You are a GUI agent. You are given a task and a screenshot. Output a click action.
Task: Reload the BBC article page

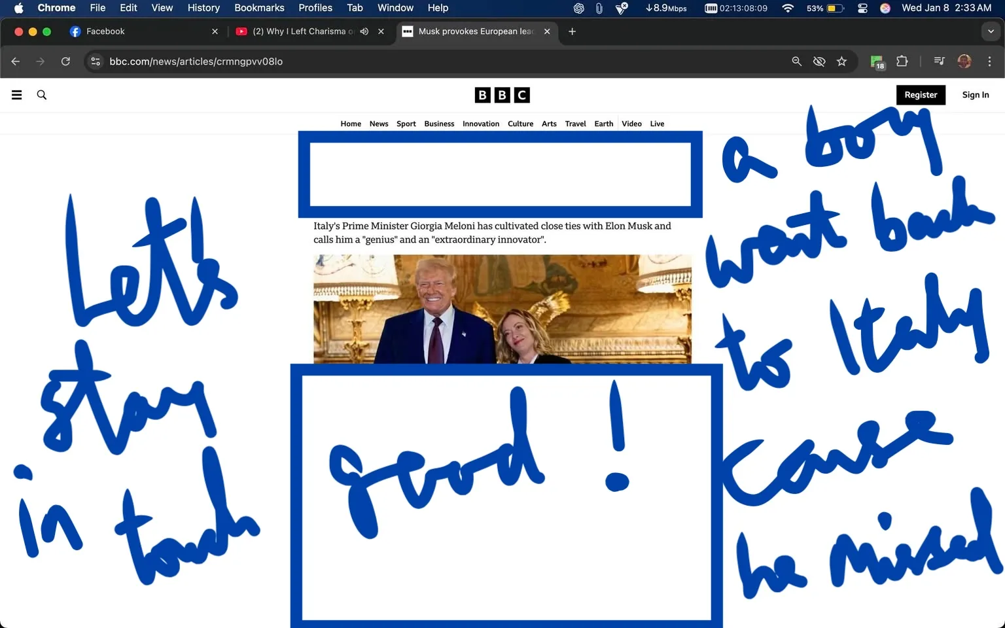pos(65,61)
